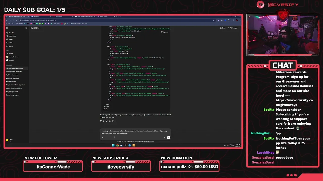Regenerate the response
Image resolution: width=323 pixels, height=181 pixels.
click(x=113, y=121)
